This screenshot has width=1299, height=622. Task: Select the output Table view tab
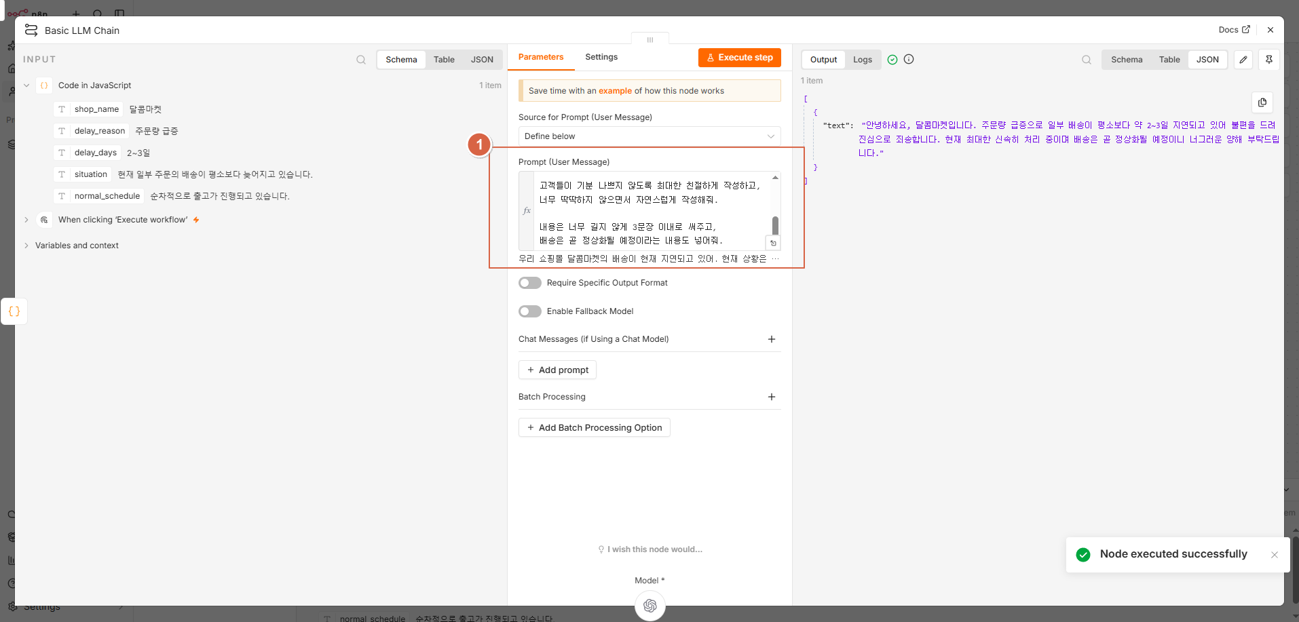[x=1169, y=60]
